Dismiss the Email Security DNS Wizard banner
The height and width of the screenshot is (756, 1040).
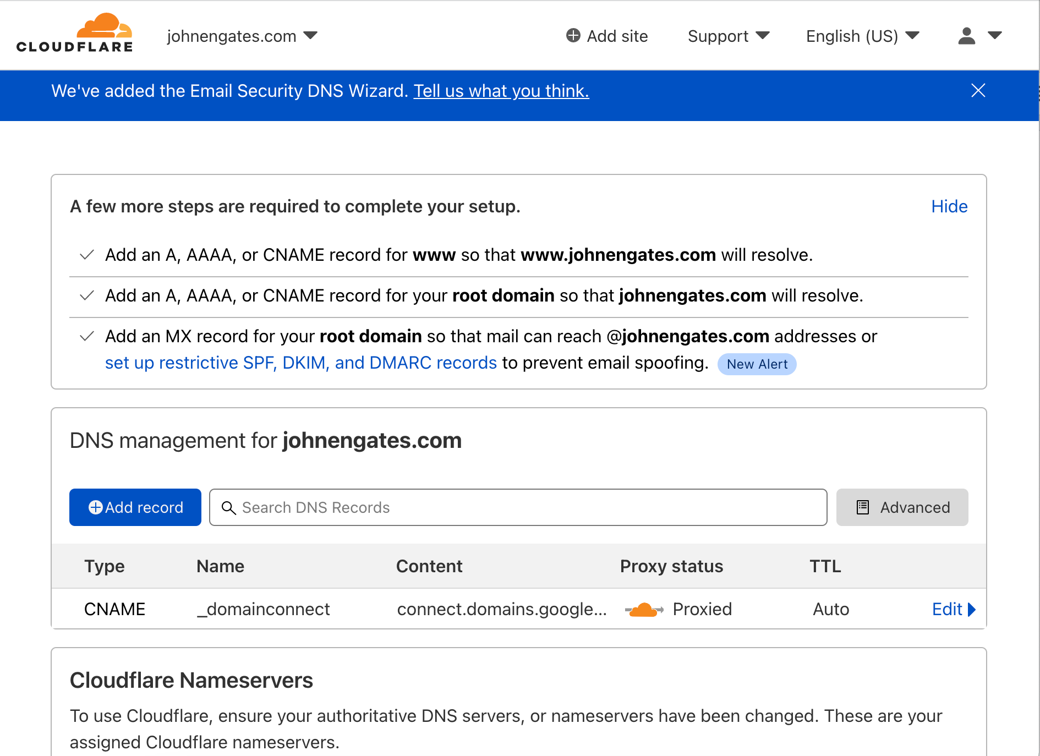click(978, 90)
